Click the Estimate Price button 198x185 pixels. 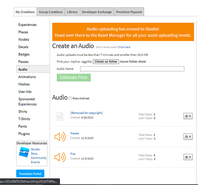[x=74, y=77]
